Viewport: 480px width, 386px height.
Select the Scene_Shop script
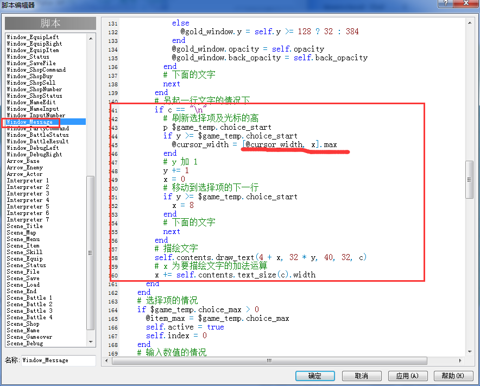(x=23, y=324)
